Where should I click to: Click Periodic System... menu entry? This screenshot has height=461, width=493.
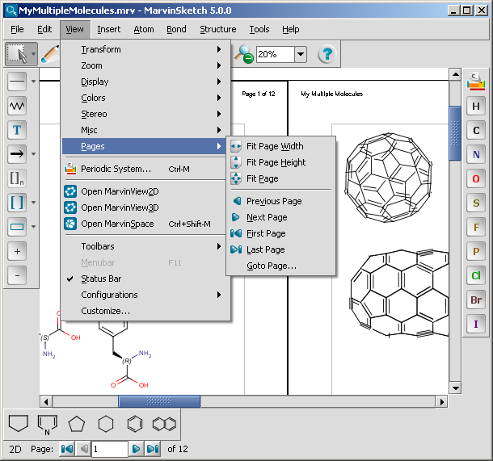[116, 169]
